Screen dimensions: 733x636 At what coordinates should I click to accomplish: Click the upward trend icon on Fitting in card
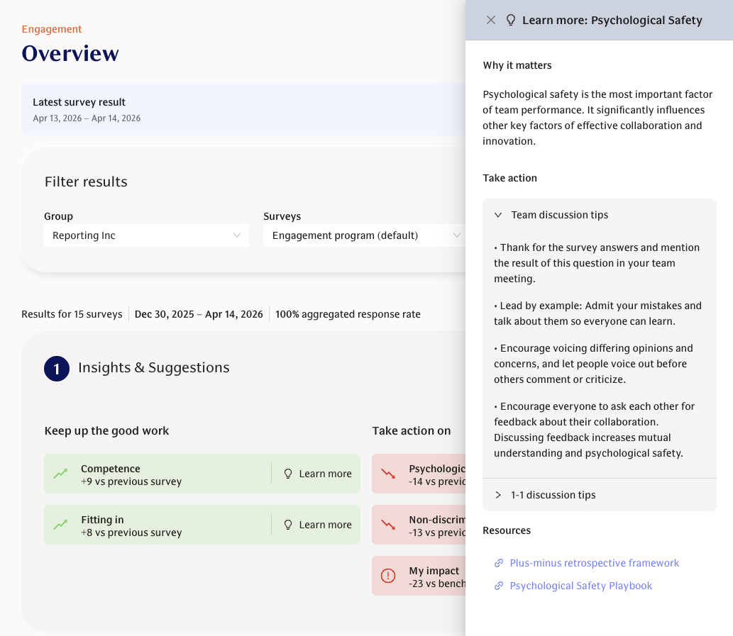(60, 525)
